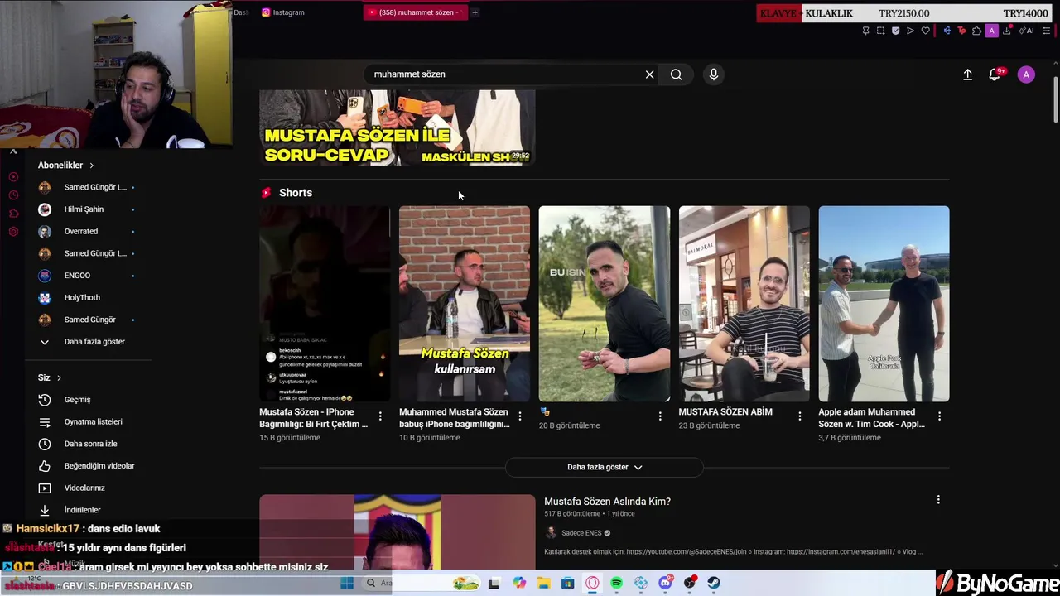Open Mustafa Sözen Aslında Kim thumbnail
The image size is (1060, 596).
[397, 532]
